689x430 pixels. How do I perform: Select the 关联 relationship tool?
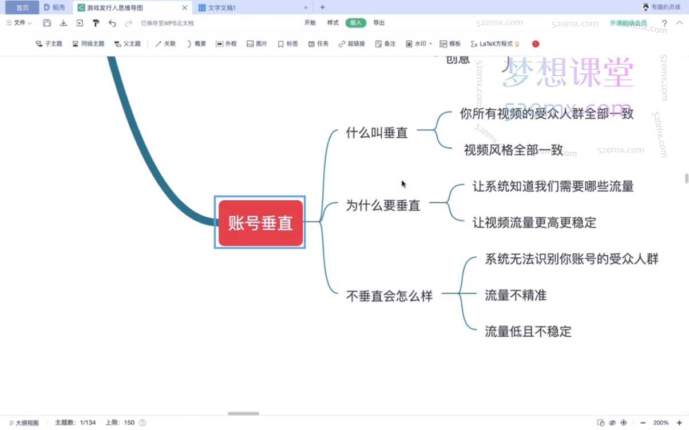coord(165,43)
